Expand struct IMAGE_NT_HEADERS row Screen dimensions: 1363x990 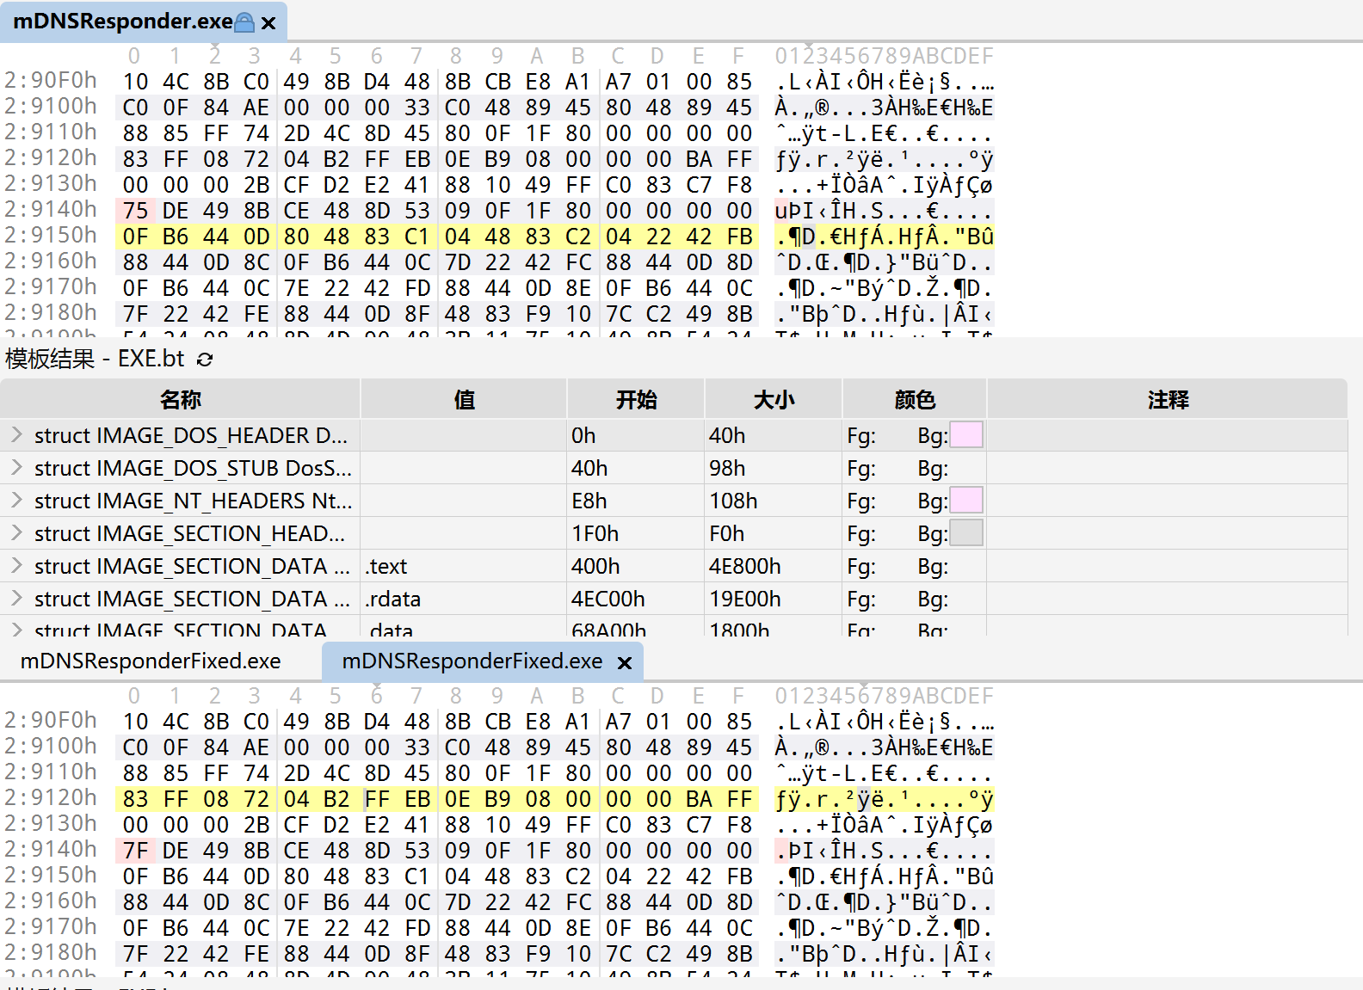[x=16, y=500]
